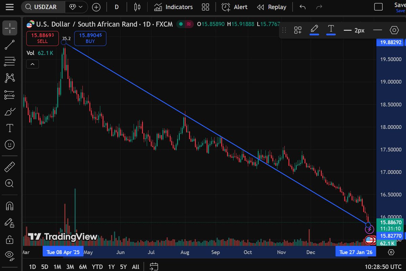Screen dimensions: 406x271
Task: Open go to date calendar
Action: coord(154,267)
